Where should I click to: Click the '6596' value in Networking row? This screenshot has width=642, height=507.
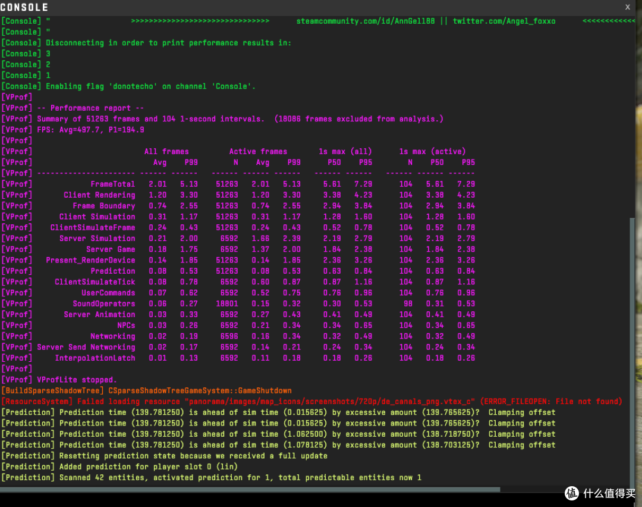click(229, 336)
